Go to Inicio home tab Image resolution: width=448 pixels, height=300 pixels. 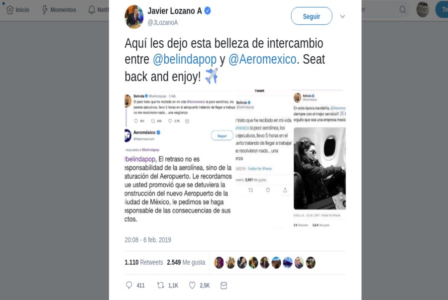[18, 10]
